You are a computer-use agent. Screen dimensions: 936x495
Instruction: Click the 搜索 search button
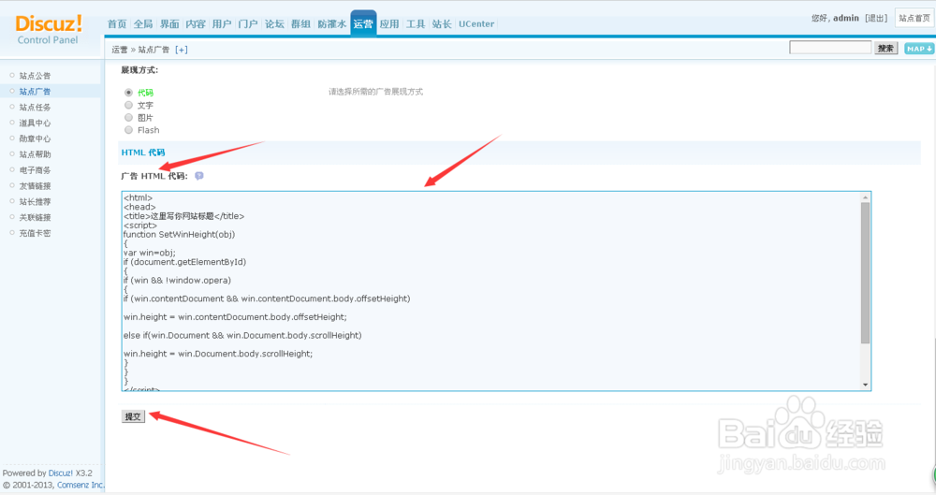(x=885, y=49)
